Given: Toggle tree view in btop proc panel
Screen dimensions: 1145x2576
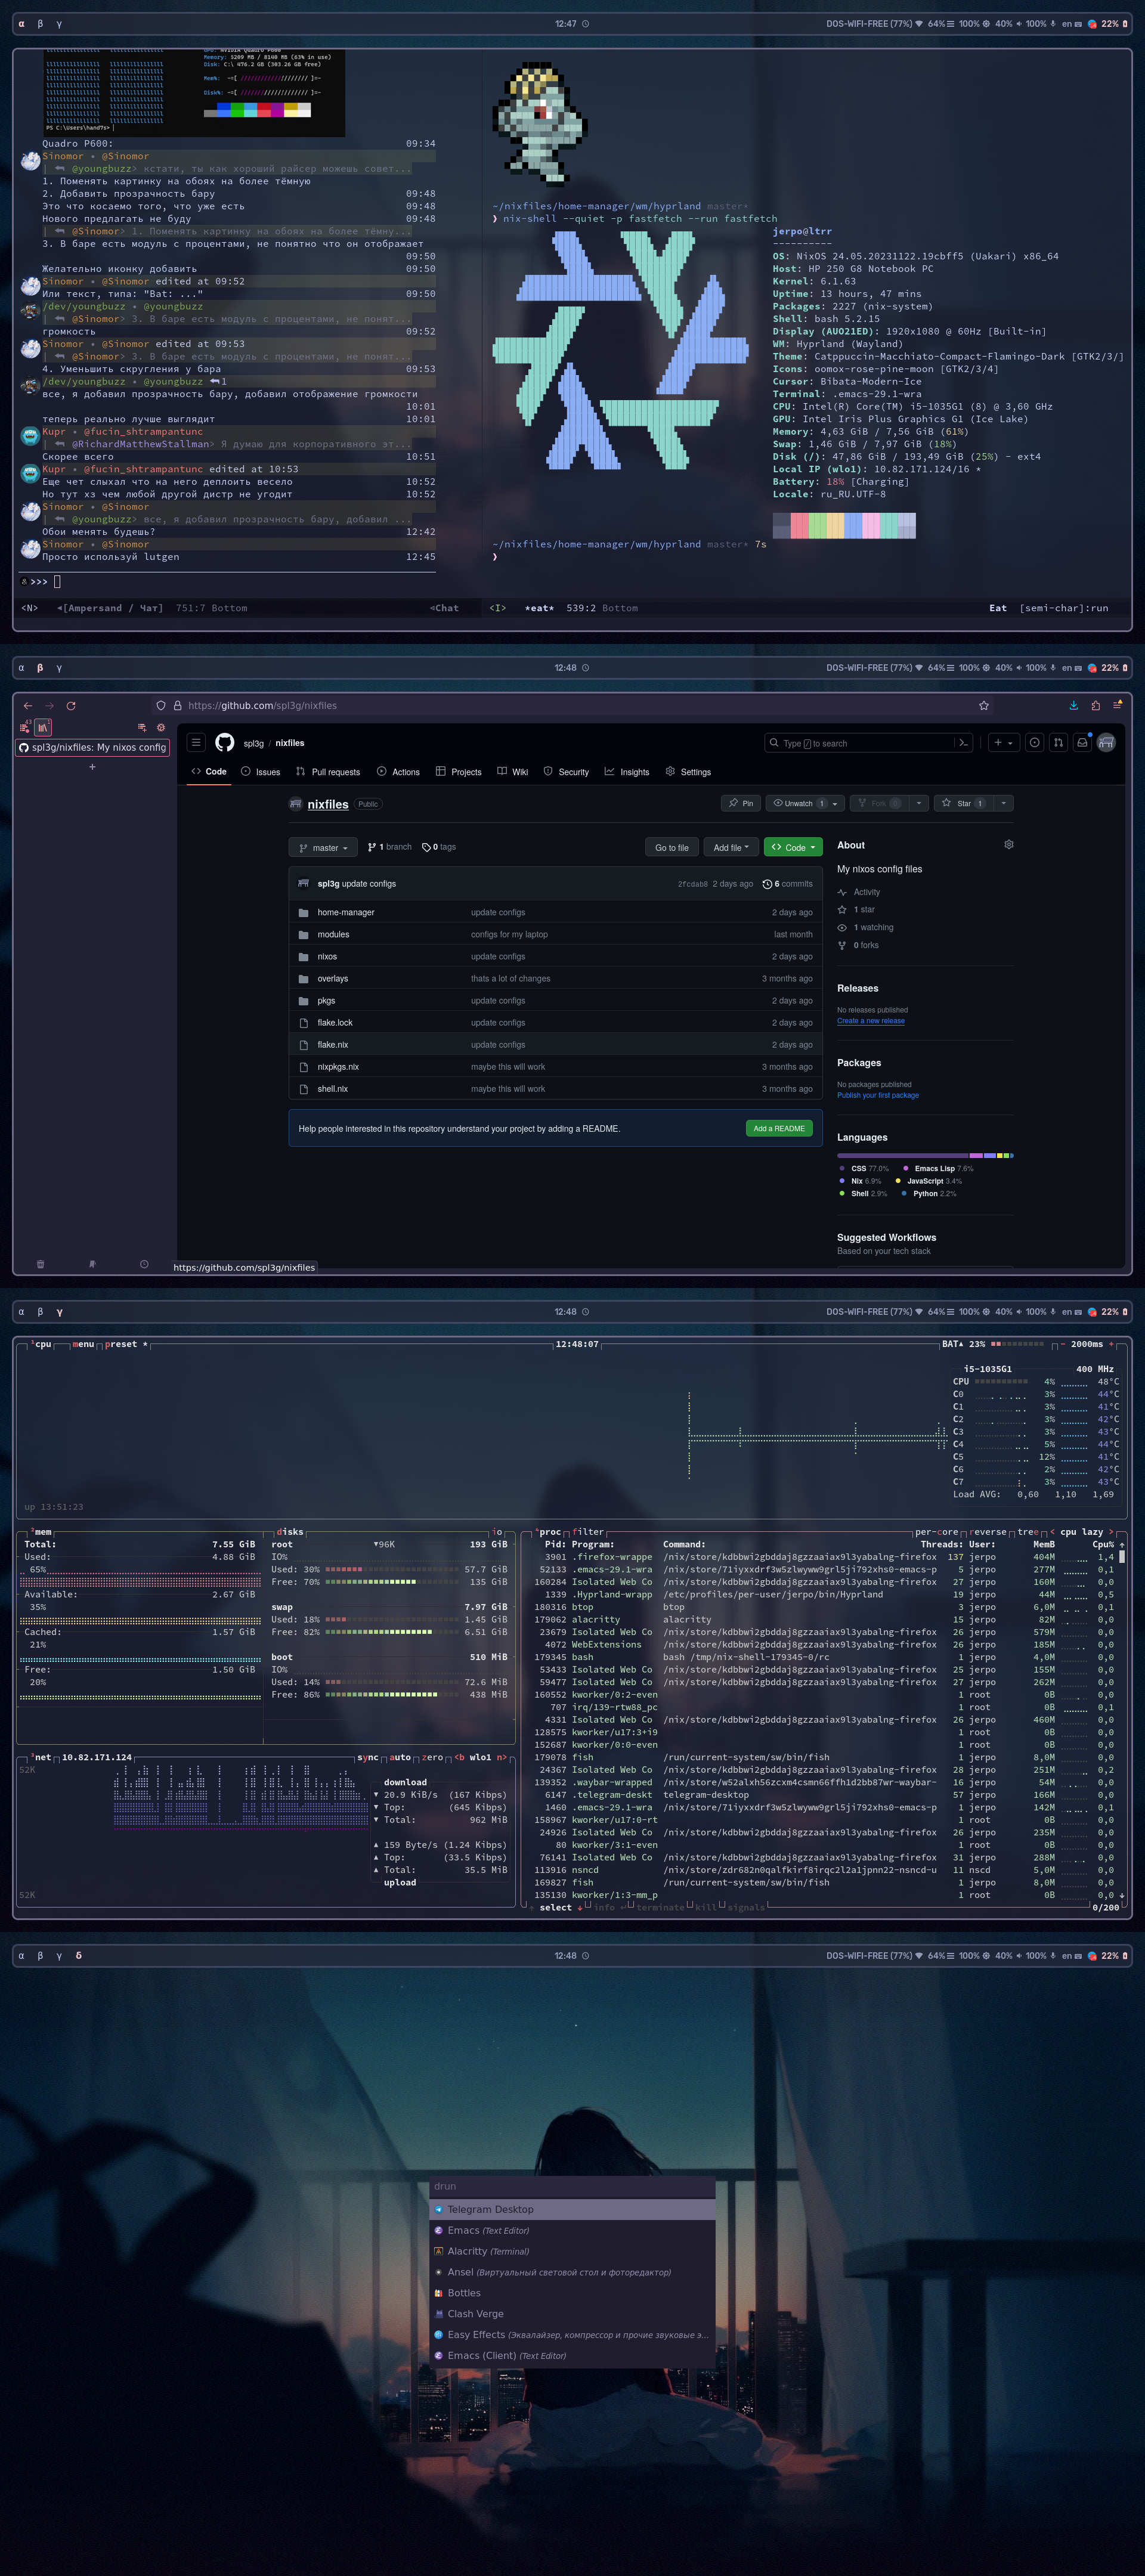Looking at the screenshot, I should pos(1028,1532).
